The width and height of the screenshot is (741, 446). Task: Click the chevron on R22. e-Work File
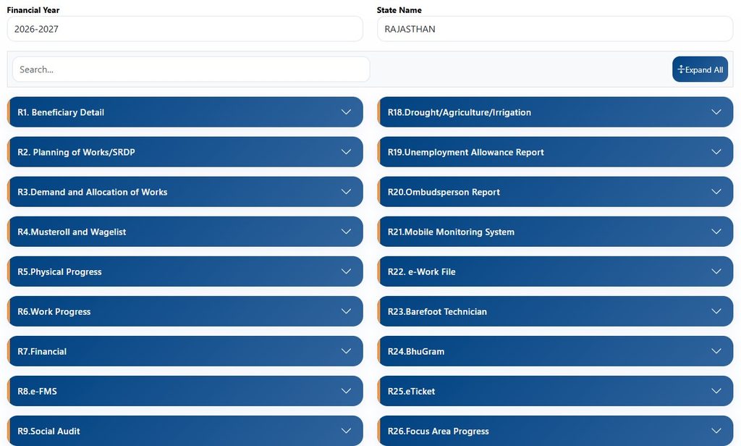(x=716, y=272)
